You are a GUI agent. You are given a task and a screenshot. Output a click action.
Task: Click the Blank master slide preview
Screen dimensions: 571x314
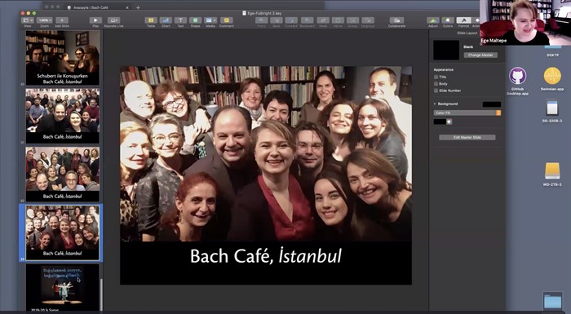[446, 50]
